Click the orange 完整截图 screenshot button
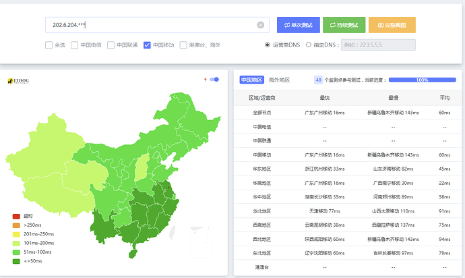The image size is (465, 278). click(392, 25)
